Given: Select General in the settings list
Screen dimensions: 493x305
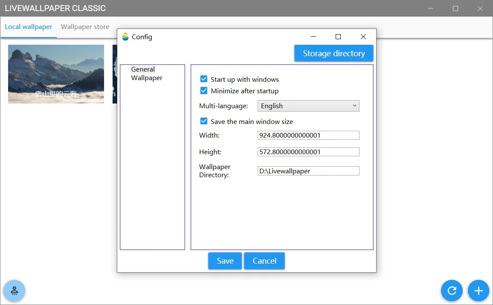Looking at the screenshot, I should (143, 69).
